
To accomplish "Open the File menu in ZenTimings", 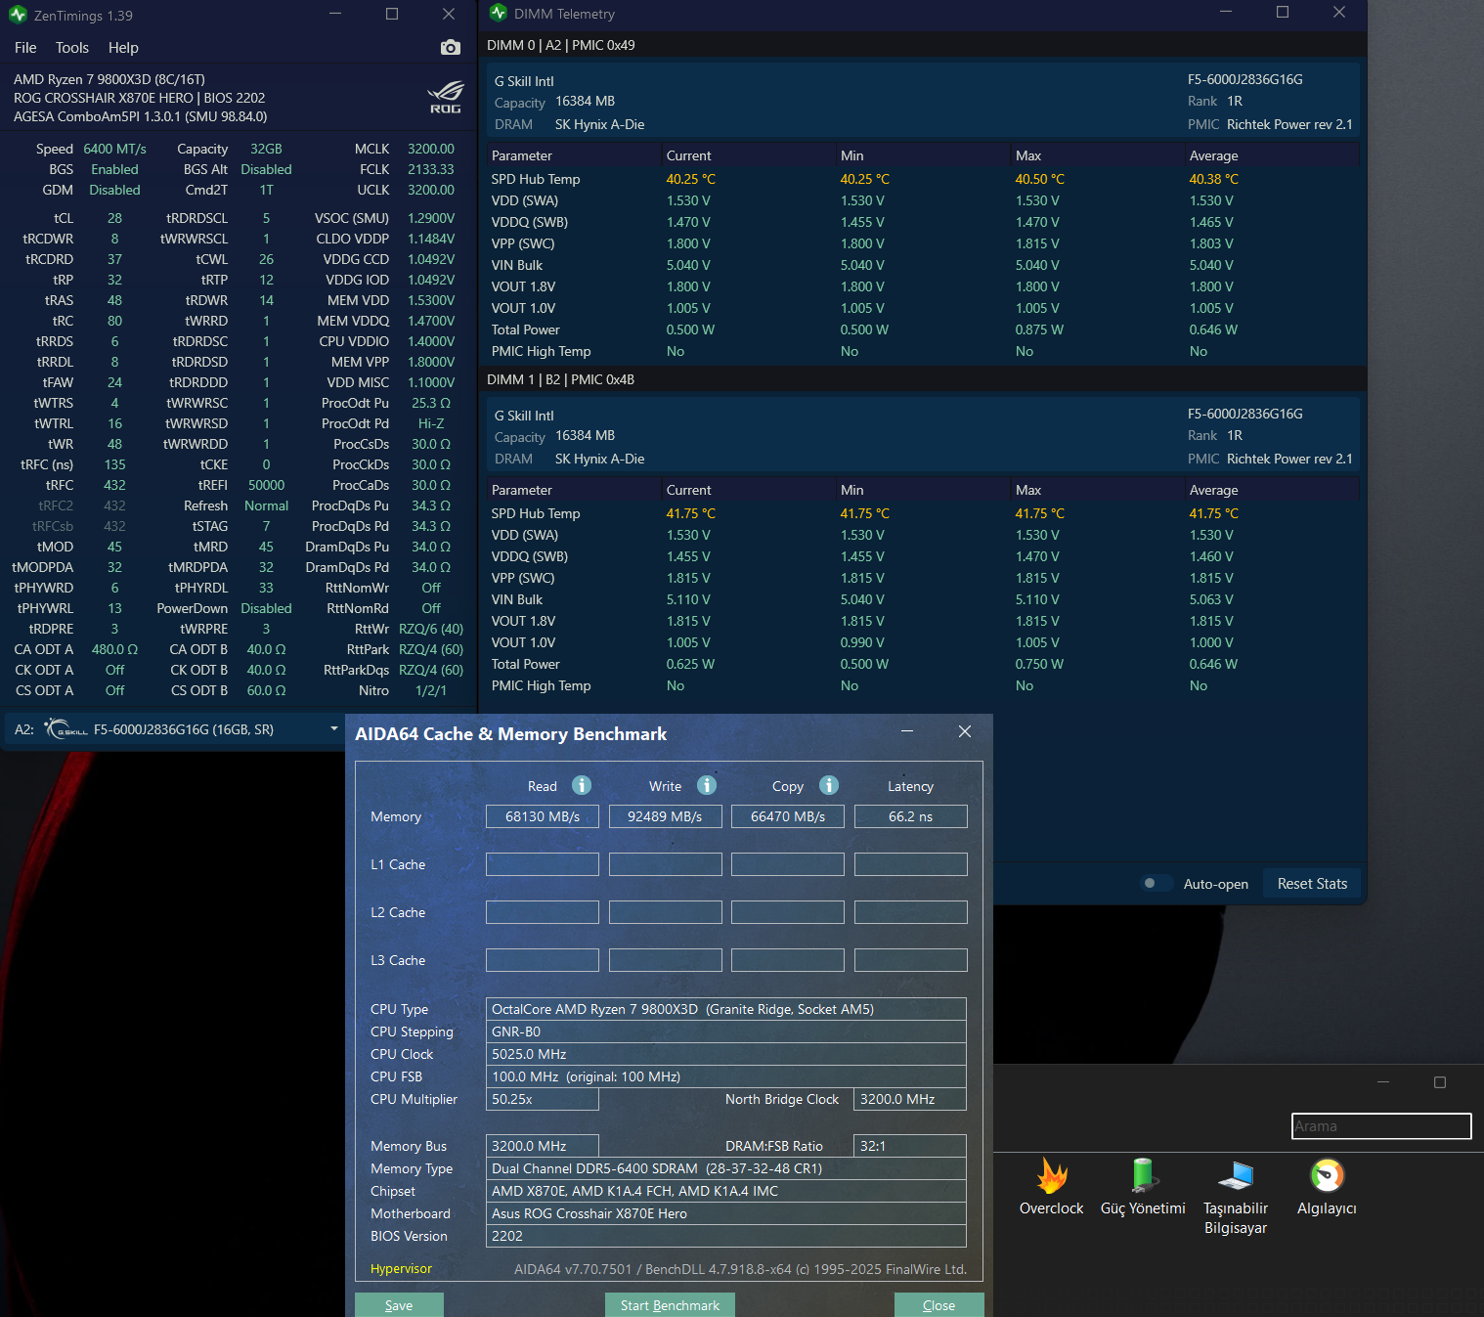I will pyautogui.click(x=25, y=48).
